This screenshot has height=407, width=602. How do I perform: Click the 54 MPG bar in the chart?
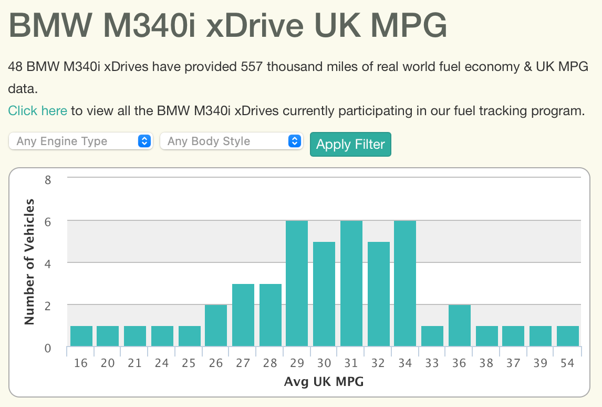click(568, 336)
